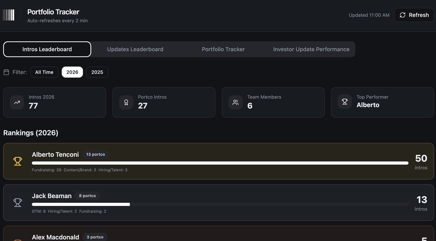Click the refresh arrows icon
The image size is (436, 241).
[403, 15]
